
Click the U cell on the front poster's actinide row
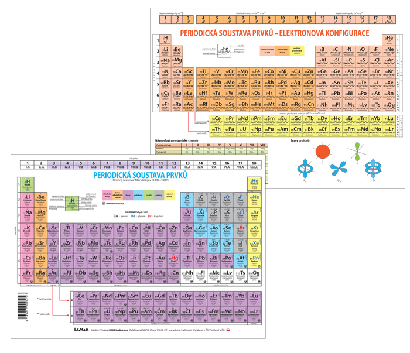[107, 314]
